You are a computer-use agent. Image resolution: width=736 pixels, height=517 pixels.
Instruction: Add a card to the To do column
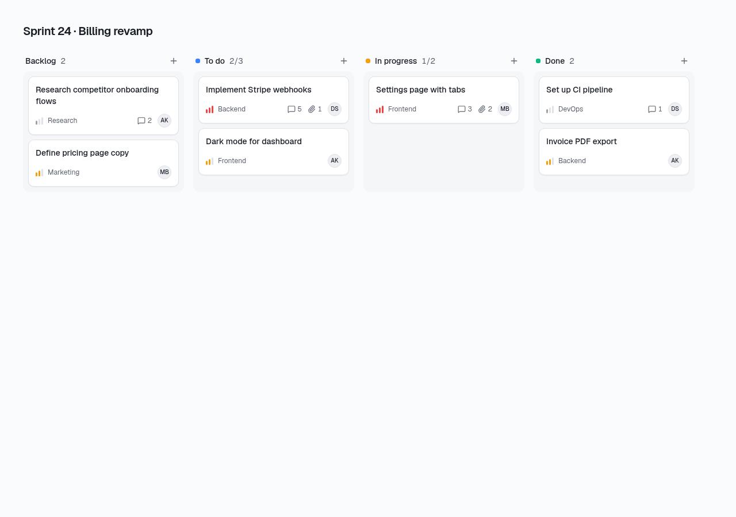344,61
